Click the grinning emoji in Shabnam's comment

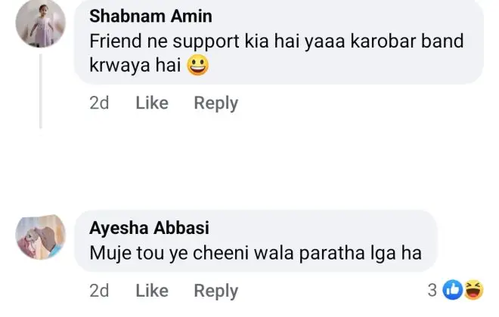(197, 66)
